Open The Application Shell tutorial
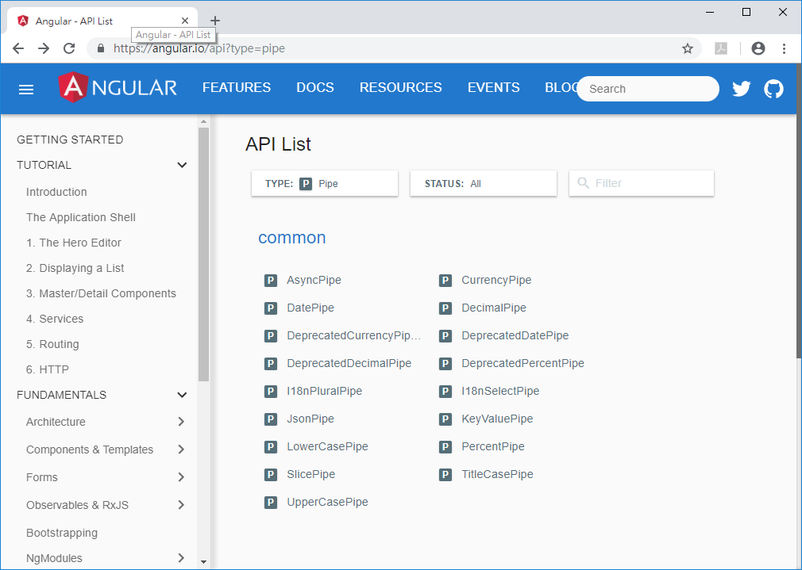Viewport: 802px width, 570px height. click(81, 217)
